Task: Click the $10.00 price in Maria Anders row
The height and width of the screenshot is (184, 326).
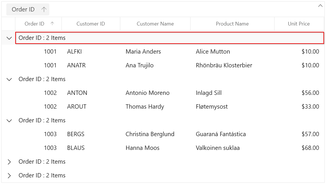Action: [x=299, y=52]
